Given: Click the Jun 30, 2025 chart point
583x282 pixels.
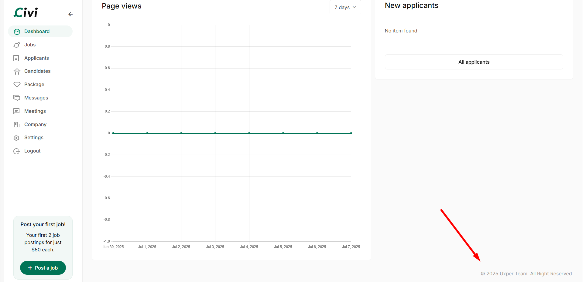Looking at the screenshot, I should click(113, 133).
